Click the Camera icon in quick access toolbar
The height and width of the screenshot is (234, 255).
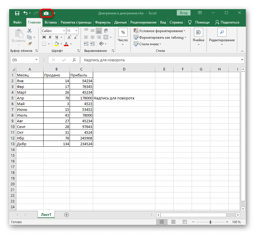(x=46, y=13)
